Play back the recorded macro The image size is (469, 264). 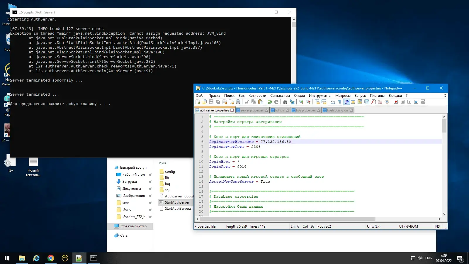pos(409,102)
